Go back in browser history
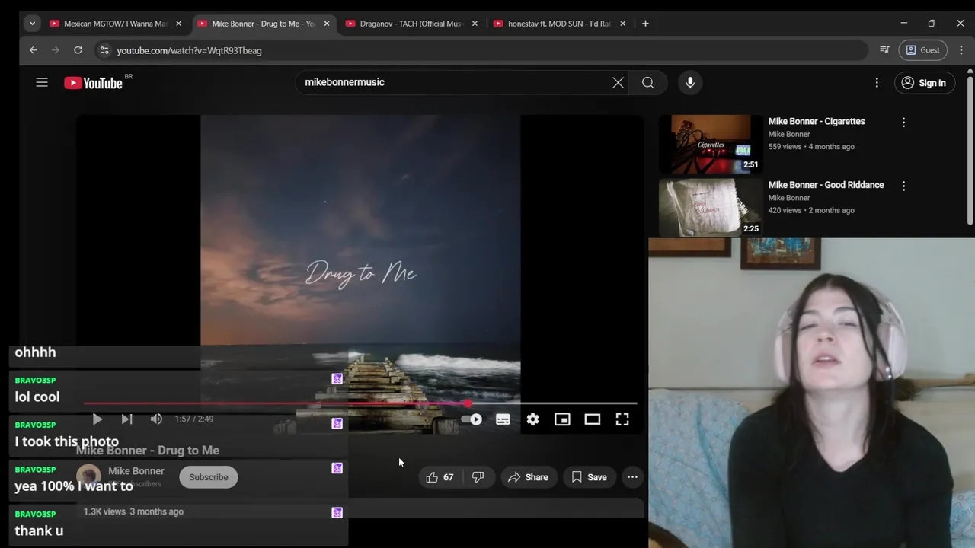 (33, 50)
